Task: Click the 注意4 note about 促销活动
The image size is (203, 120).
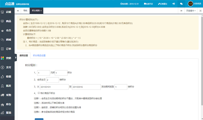Action: [54, 112]
